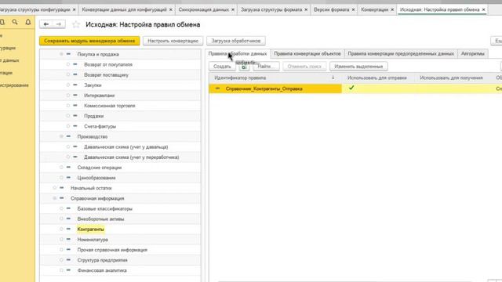
Task: Add the page to favorites with the star icon
Action: (76, 24)
